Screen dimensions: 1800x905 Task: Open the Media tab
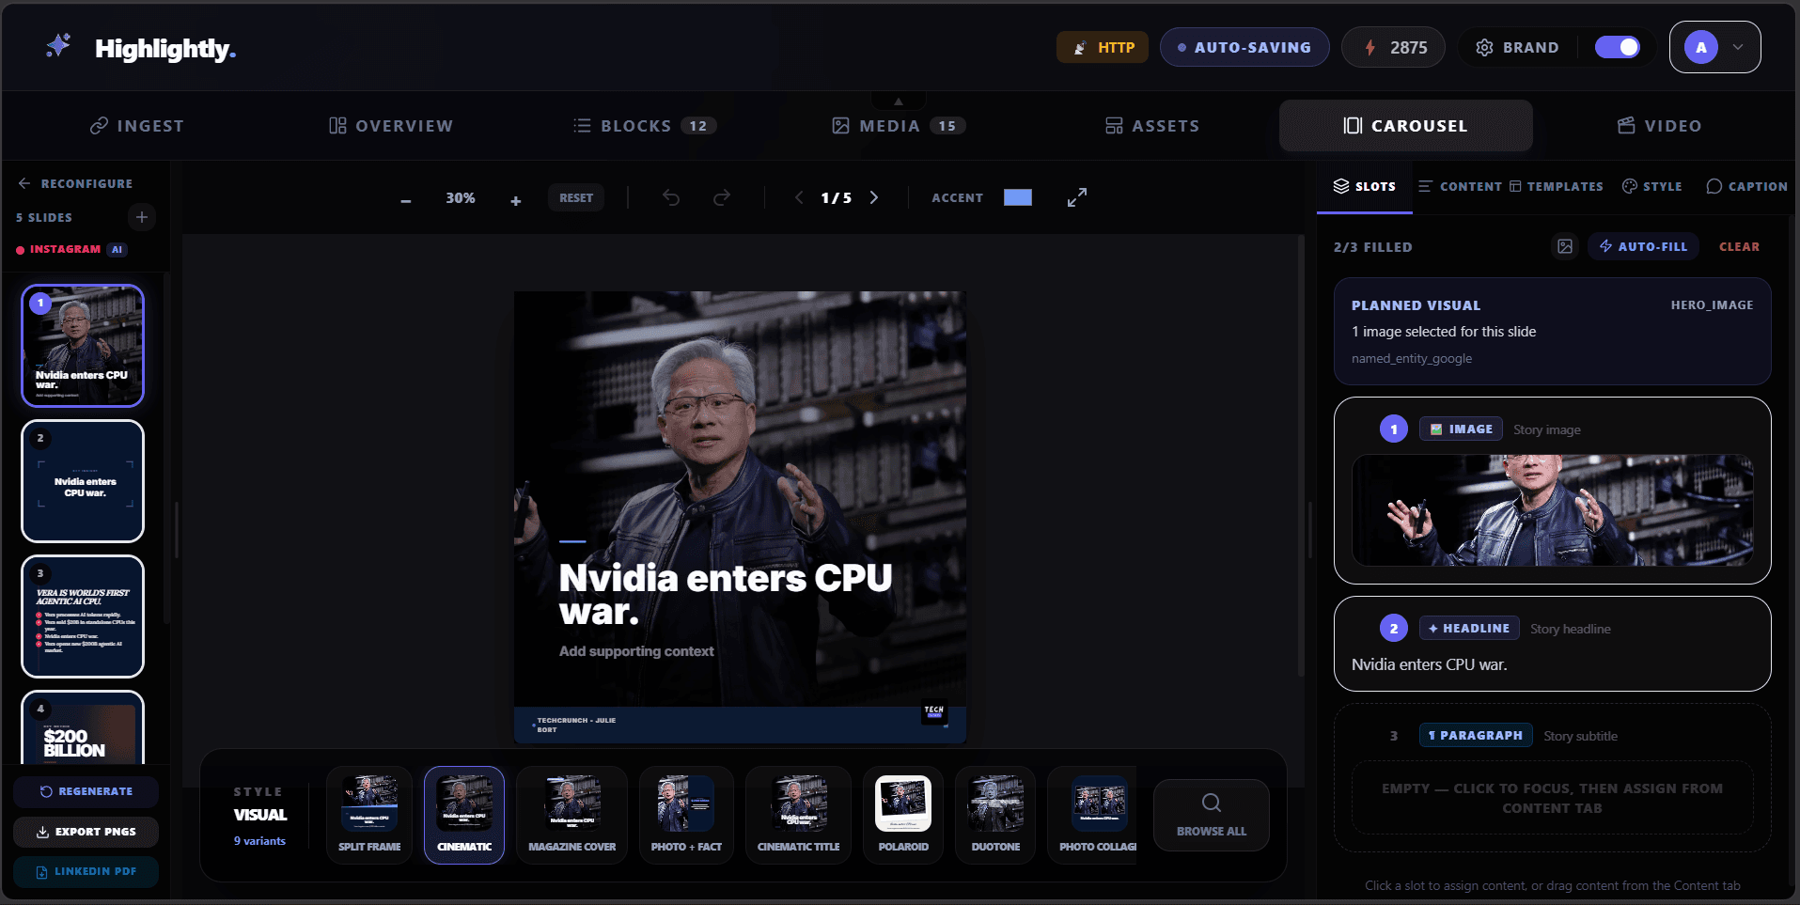click(x=899, y=126)
